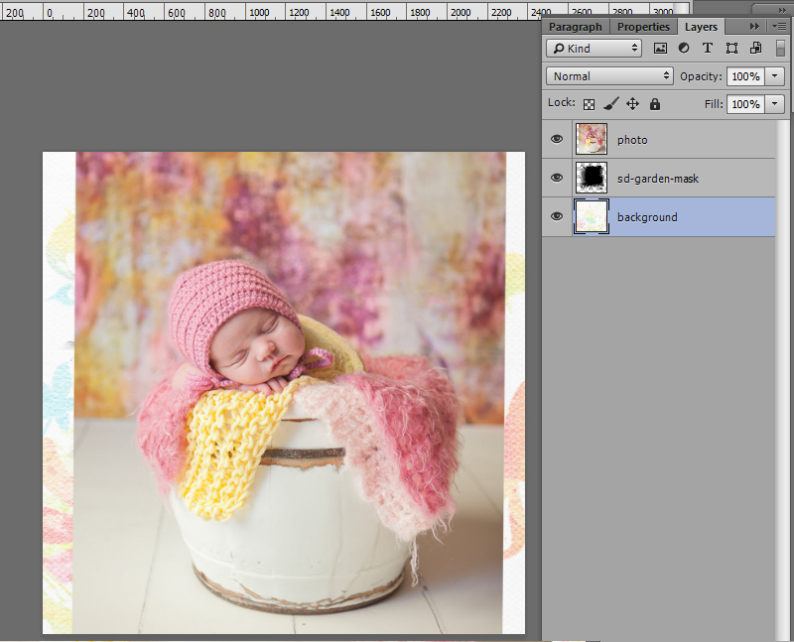
Task: Hide the photo layer
Action: pos(557,139)
